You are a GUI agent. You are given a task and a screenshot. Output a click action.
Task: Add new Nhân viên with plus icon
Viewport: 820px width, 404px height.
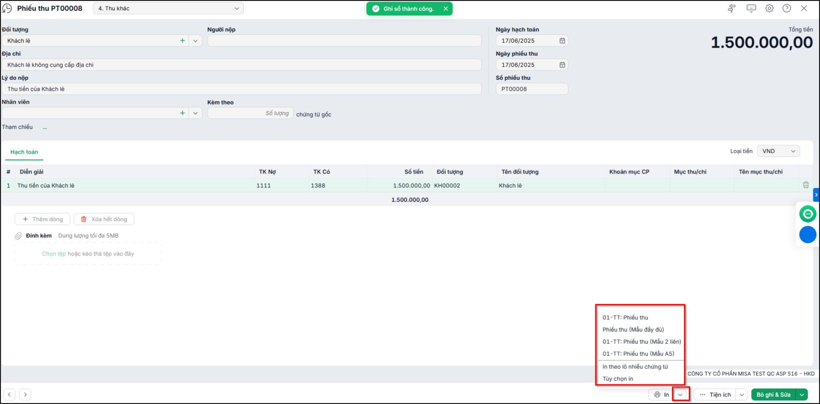(182, 113)
